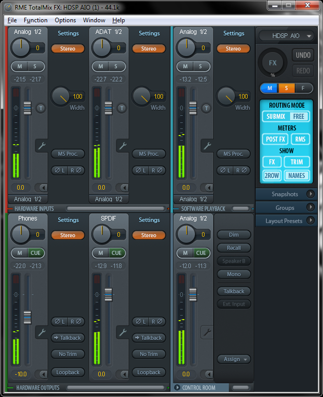Click the Phones channel volume fader
The image size is (323, 397).
point(27,318)
